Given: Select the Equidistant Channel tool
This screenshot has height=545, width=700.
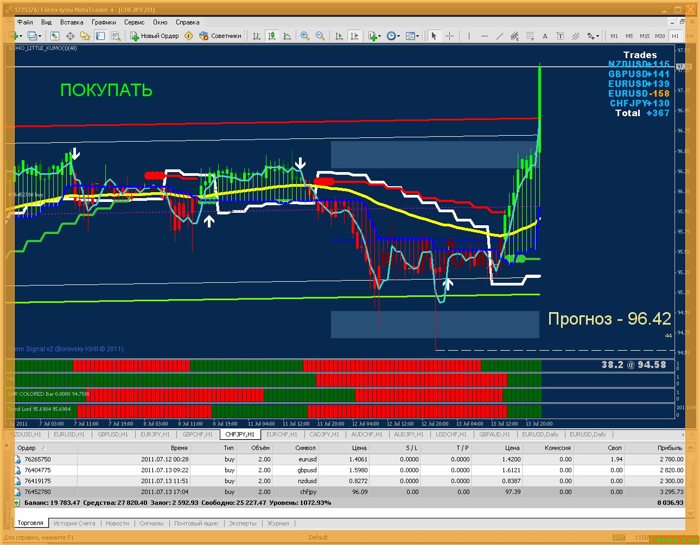Looking at the screenshot, I should coord(514,36).
